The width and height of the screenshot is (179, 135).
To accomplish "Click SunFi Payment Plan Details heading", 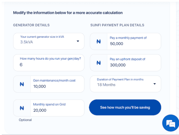I will [x=117, y=25].
